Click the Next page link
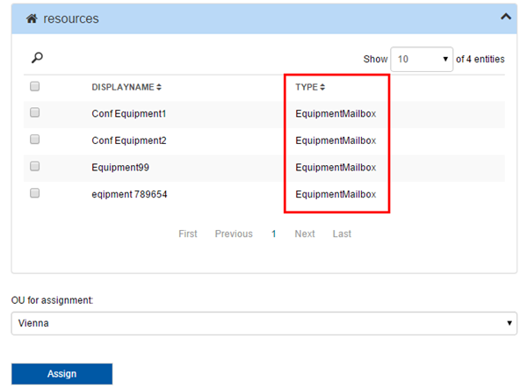This screenshot has width=527, height=389. [305, 234]
